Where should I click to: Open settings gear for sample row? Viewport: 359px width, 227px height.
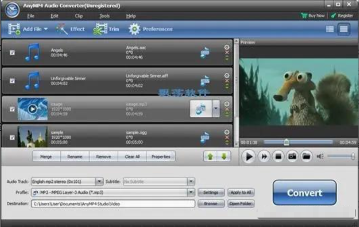[227, 132]
